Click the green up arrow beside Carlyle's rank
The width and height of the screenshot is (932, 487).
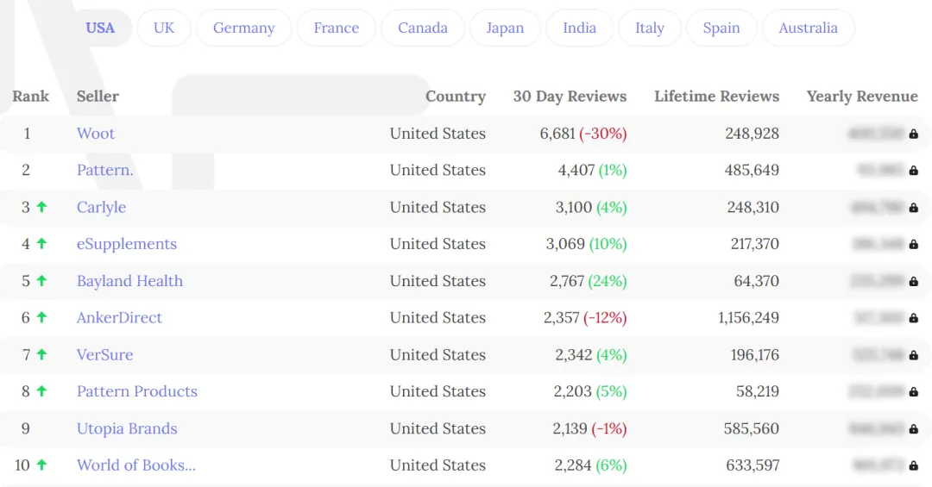point(41,207)
